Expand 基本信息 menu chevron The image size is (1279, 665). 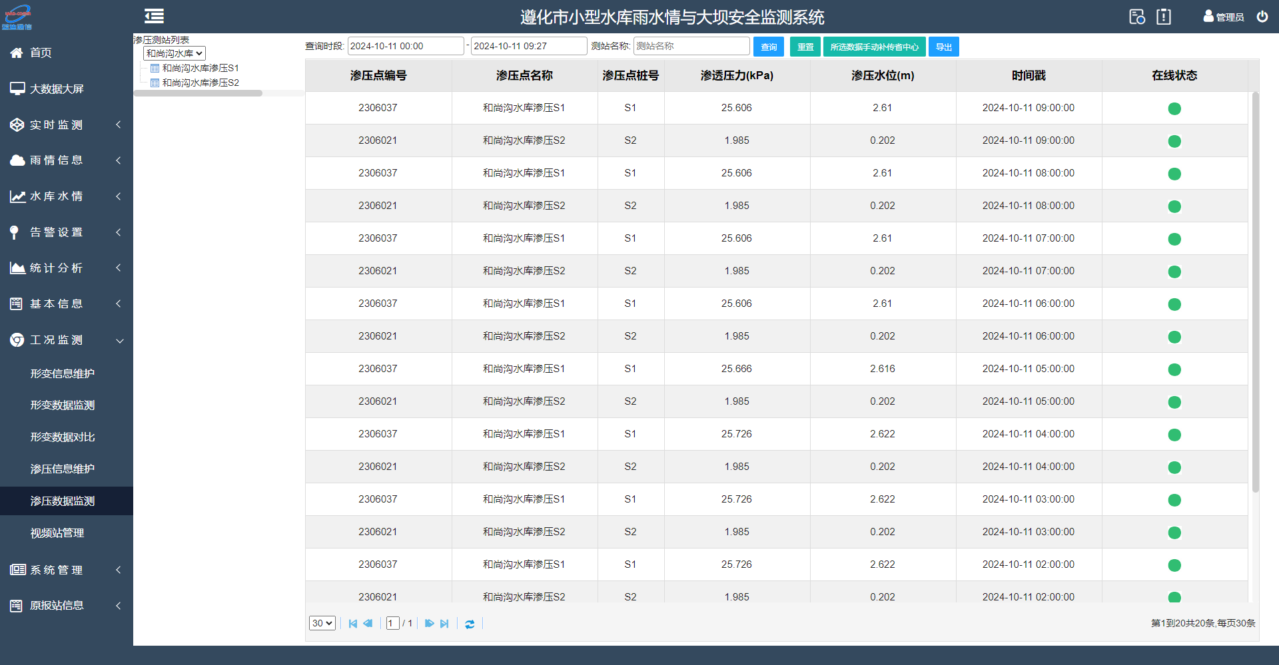coord(119,304)
